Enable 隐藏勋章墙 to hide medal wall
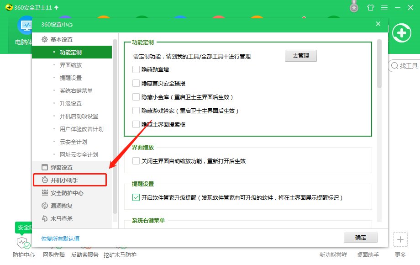Viewport: 420px width, 265px height. click(136, 70)
